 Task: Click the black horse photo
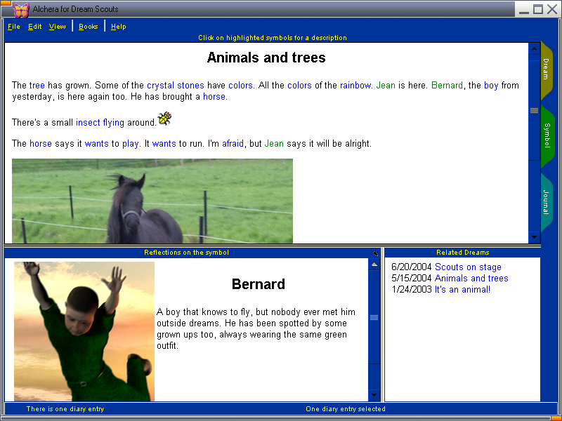152,201
